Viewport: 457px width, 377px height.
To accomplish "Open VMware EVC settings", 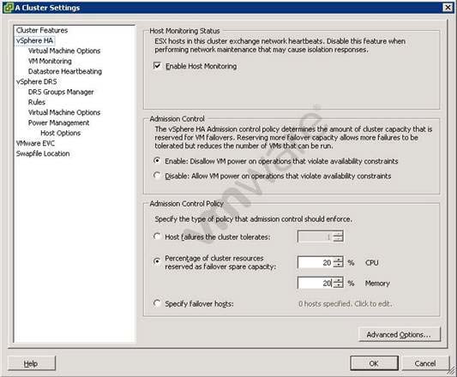I will click(35, 143).
